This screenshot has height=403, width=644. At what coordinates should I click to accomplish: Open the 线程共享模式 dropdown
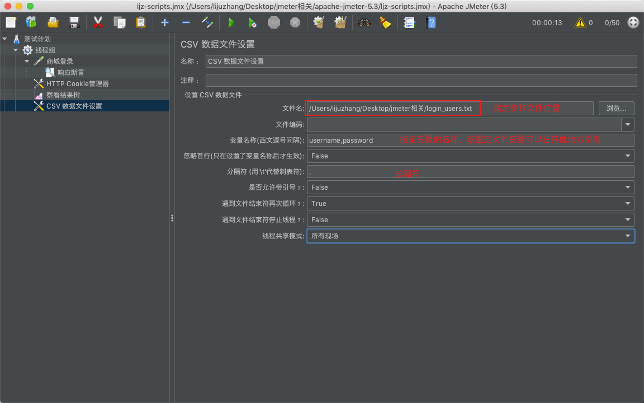tap(470, 236)
